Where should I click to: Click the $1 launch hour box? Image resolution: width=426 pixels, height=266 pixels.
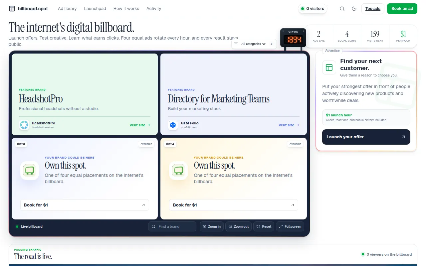(366, 117)
